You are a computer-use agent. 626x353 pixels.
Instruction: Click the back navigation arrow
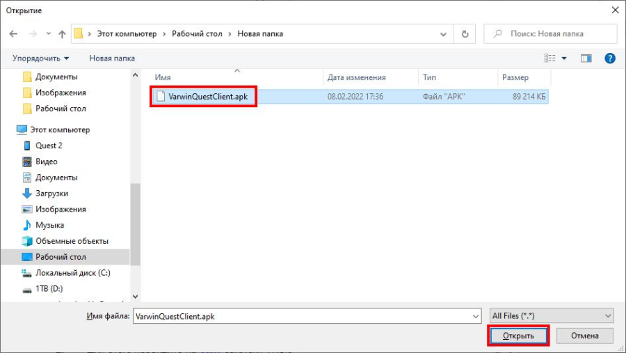coord(13,33)
